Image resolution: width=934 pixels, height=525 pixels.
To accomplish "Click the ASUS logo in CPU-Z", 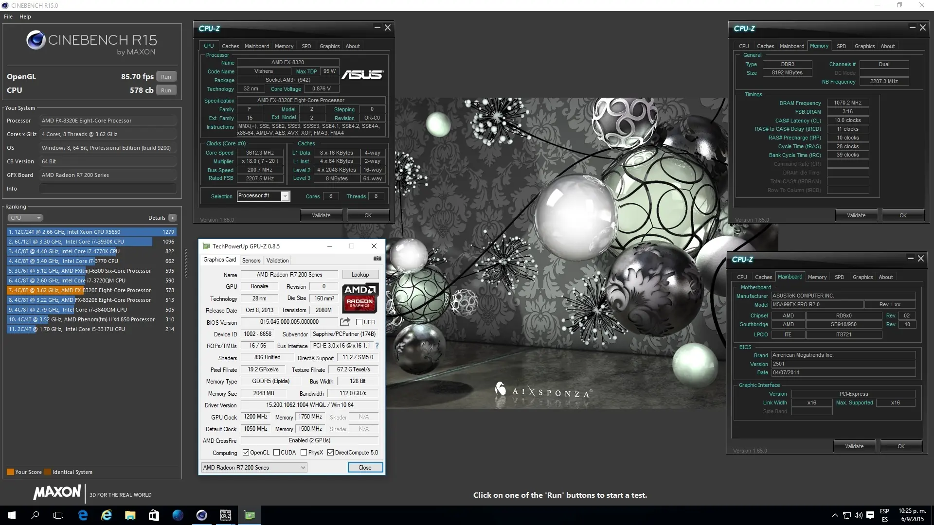I will (362, 74).
